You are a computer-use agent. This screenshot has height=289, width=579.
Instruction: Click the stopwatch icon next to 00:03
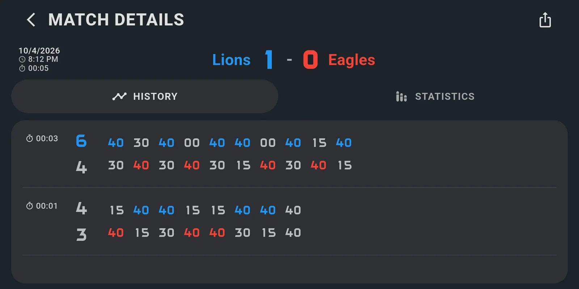pyautogui.click(x=30, y=138)
